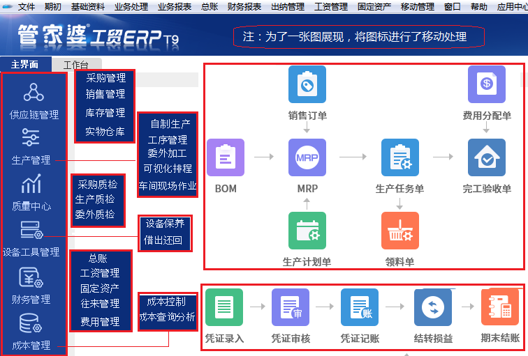The width and height of the screenshot is (528, 356).
Task: Open the 财务报表 menu
Action: click(x=244, y=7)
